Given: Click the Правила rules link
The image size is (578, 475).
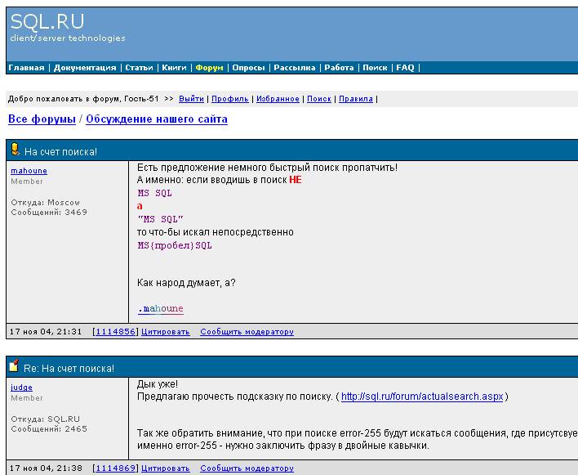Looking at the screenshot, I should [356, 99].
